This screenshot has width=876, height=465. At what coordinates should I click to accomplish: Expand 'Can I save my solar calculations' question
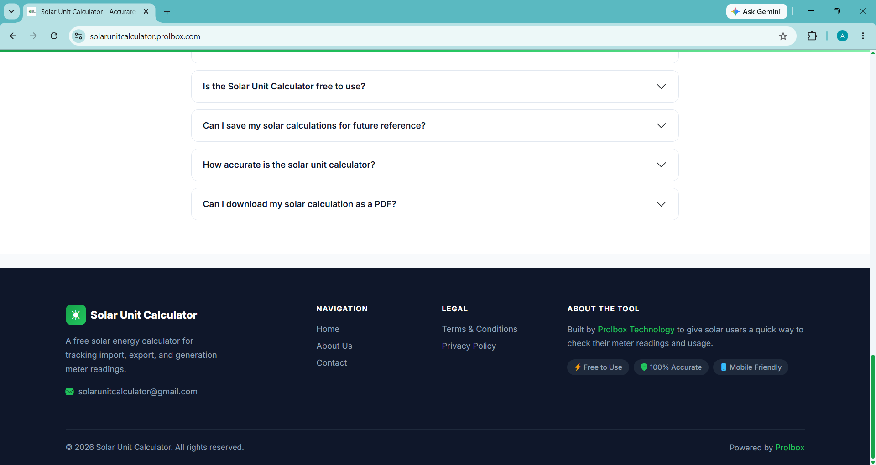tap(435, 125)
